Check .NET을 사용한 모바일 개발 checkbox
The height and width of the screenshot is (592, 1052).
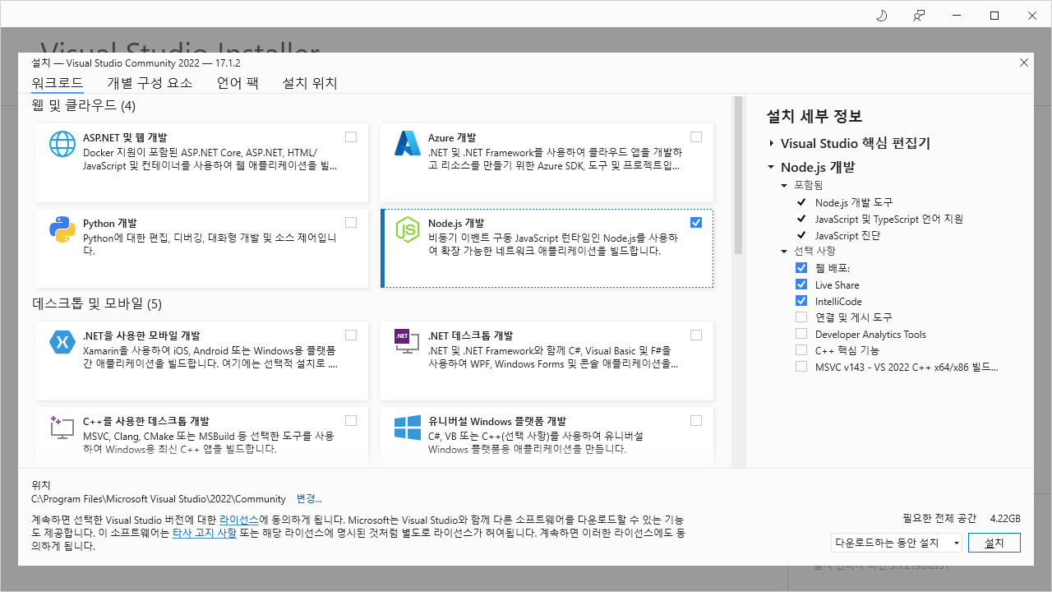(351, 335)
